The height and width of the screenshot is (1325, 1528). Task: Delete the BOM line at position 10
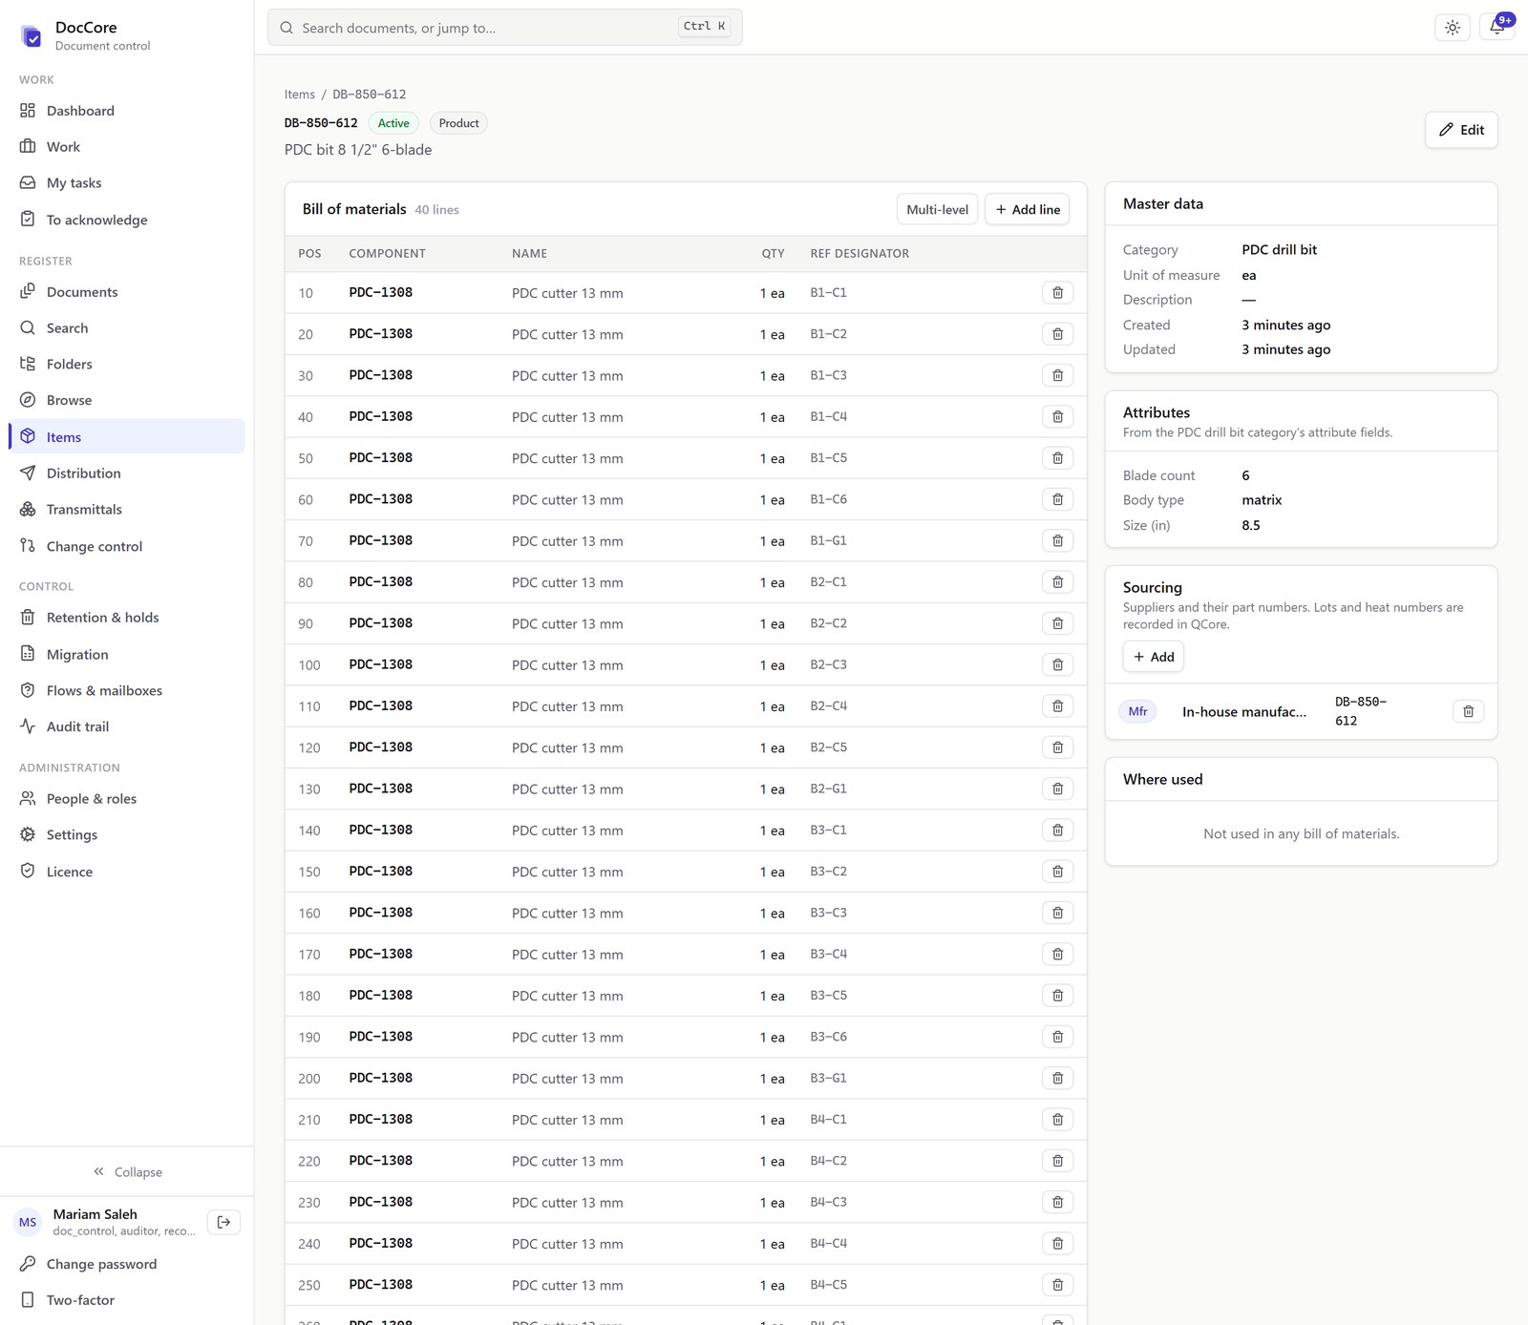(1057, 293)
